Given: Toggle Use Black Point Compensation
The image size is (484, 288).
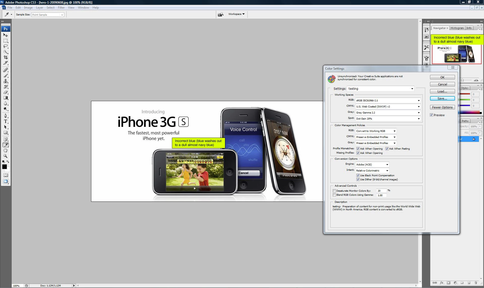Looking at the screenshot, I should [358, 176].
